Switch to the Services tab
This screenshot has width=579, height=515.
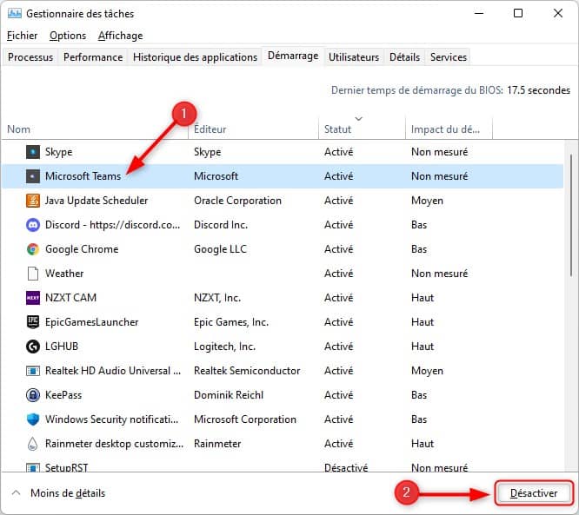click(x=449, y=57)
